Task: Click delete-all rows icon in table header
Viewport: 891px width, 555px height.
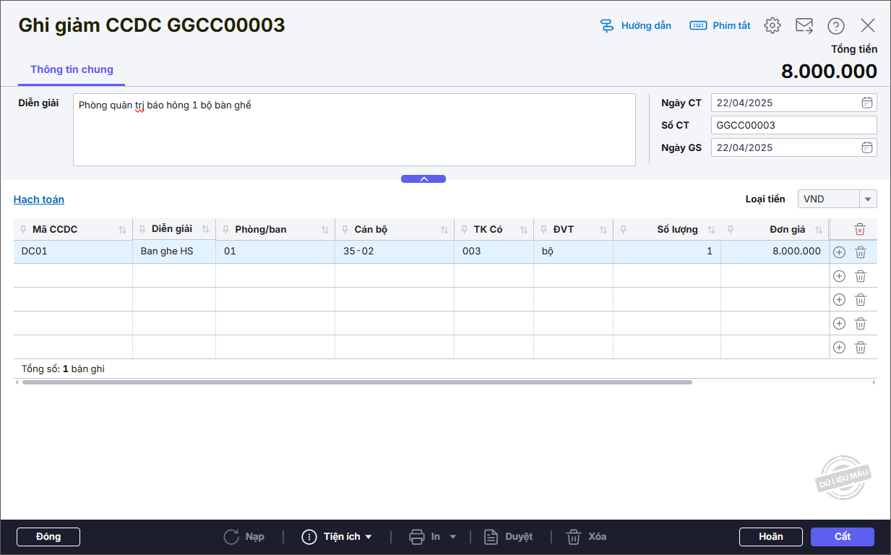Action: 859,229
